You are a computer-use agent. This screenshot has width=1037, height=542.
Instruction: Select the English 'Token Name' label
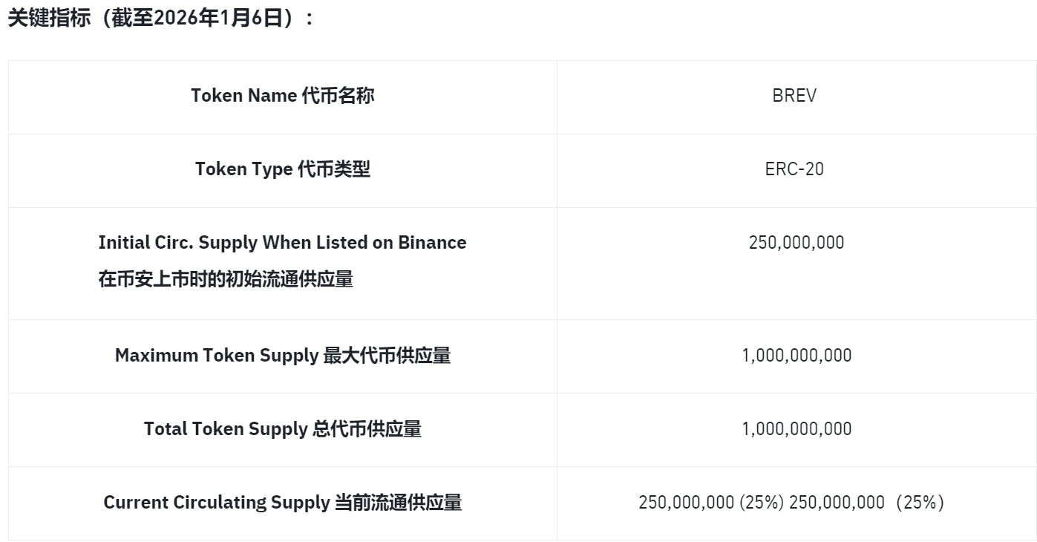[244, 96]
